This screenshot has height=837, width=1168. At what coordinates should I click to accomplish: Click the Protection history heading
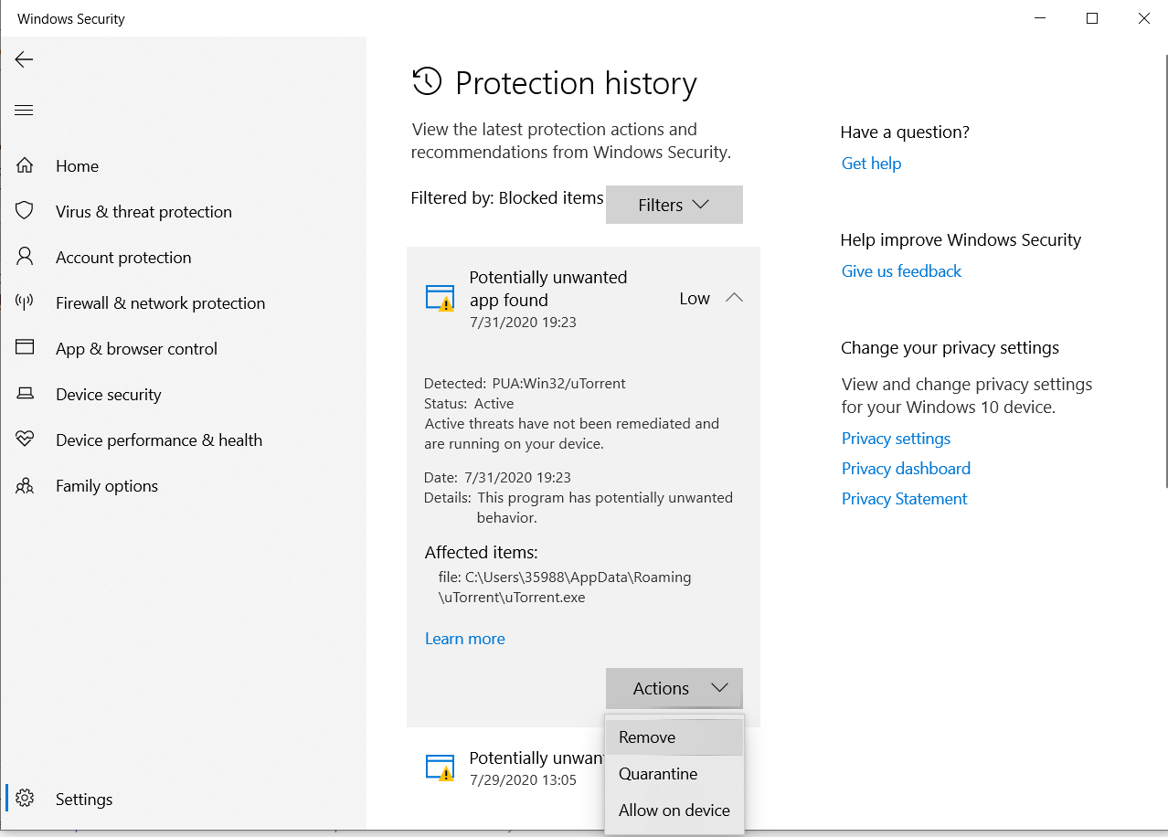coord(576,83)
